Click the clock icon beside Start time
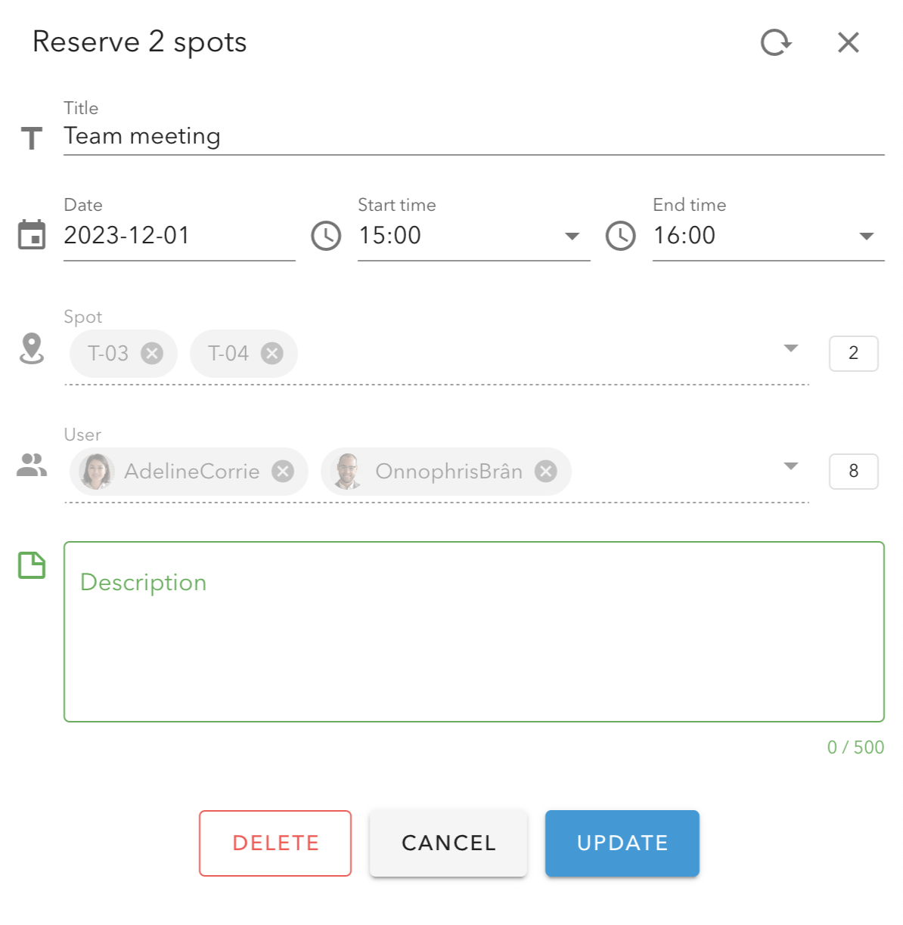 [x=325, y=236]
